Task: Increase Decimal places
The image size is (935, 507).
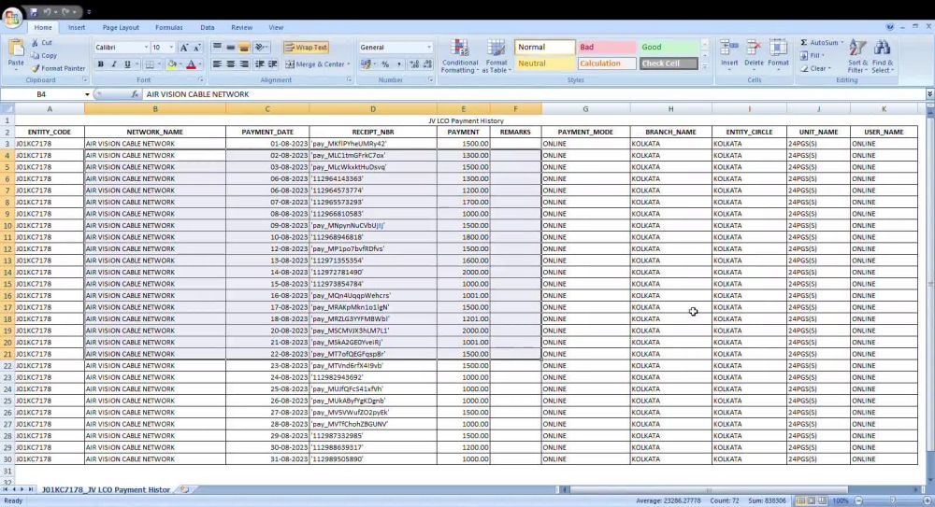Action: 414,63
